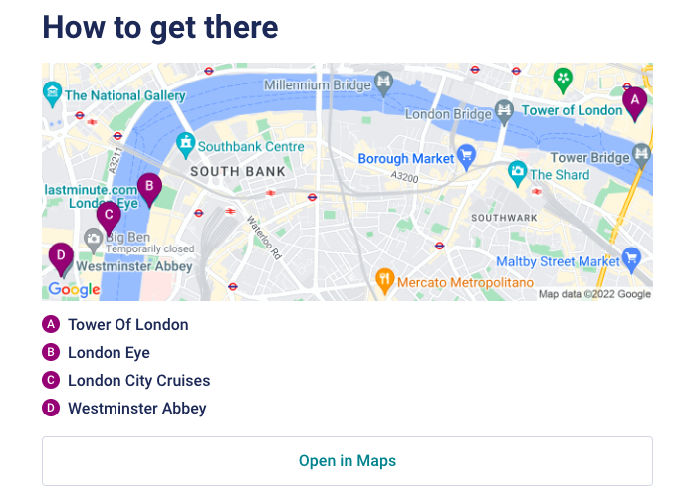Select London Eye in location list
This screenshot has height=497, width=698.
coord(109,352)
